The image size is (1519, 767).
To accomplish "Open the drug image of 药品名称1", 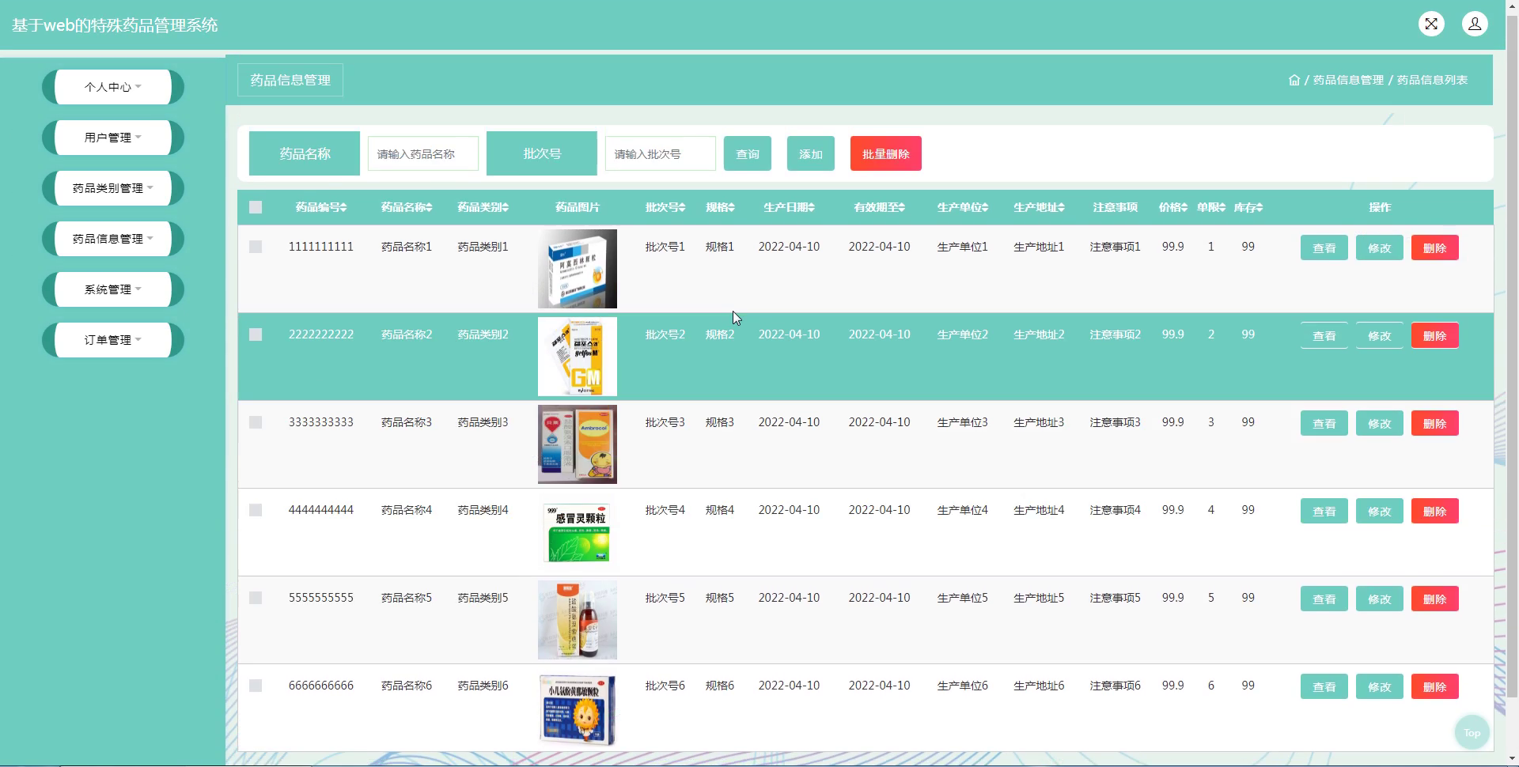I will (x=578, y=269).
